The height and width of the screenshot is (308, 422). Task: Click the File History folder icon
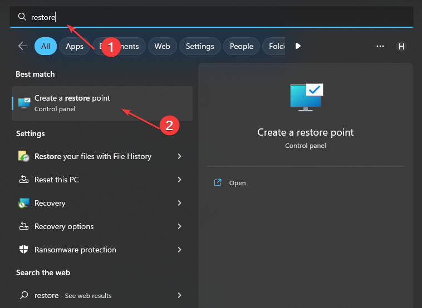24,156
